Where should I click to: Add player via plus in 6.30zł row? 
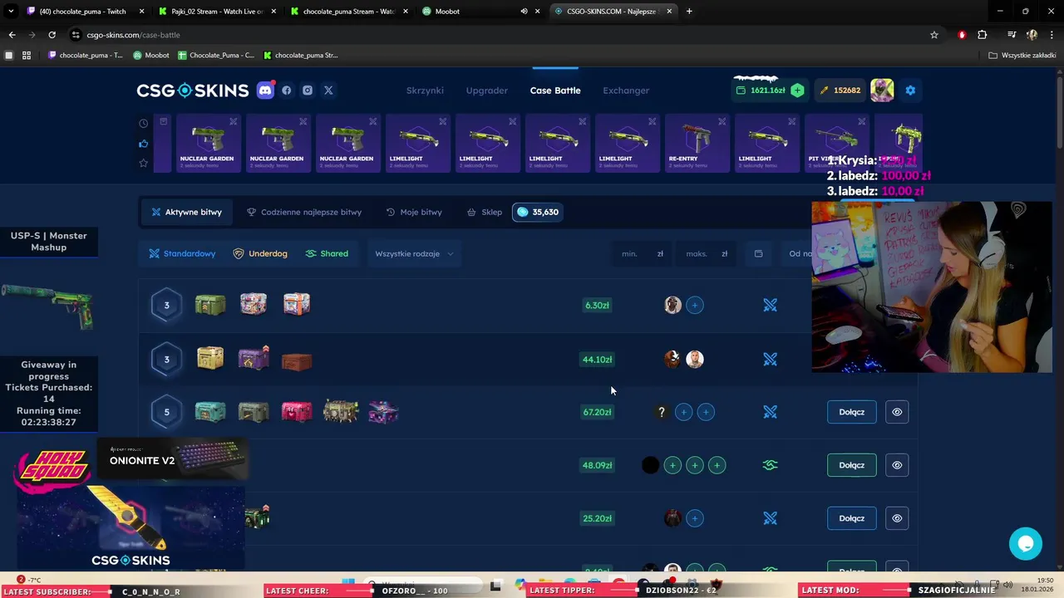coord(695,305)
